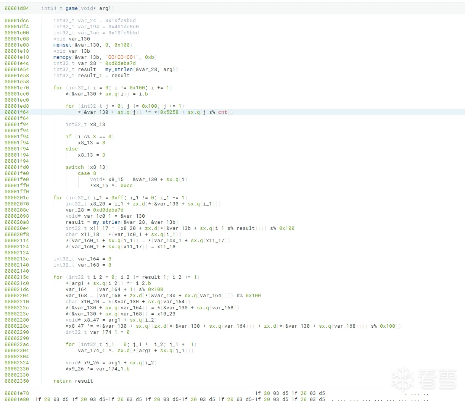Click "var_164 = 0" on line 0000213c
The height and width of the screenshot is (401, 465).
[95, 259]
